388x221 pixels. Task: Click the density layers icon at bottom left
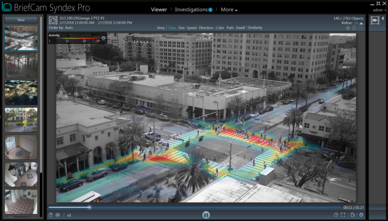click(x=57, y=215)
